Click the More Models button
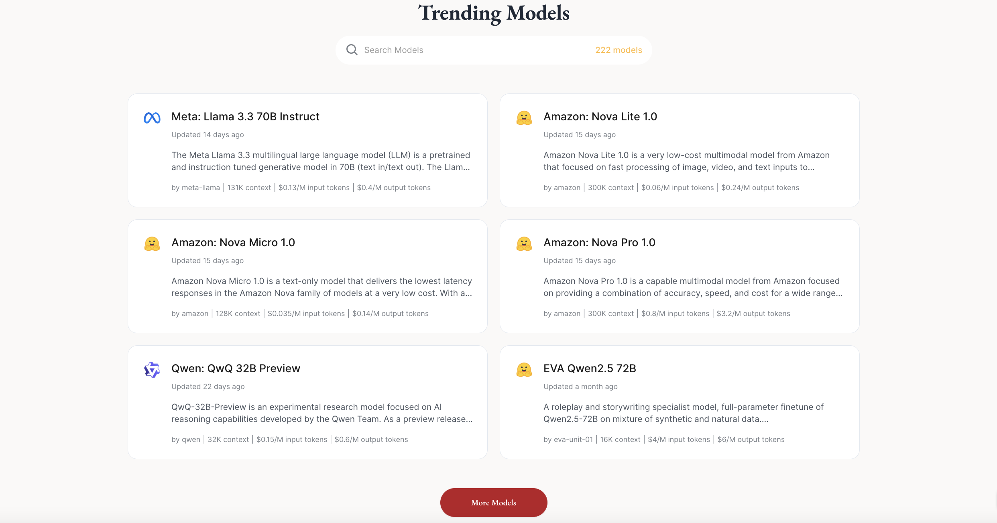 tap(494, 503)
